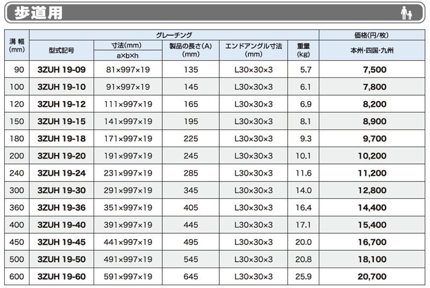Click groove width value 90
Screen dimensions: 430x288
click(19, 70)
